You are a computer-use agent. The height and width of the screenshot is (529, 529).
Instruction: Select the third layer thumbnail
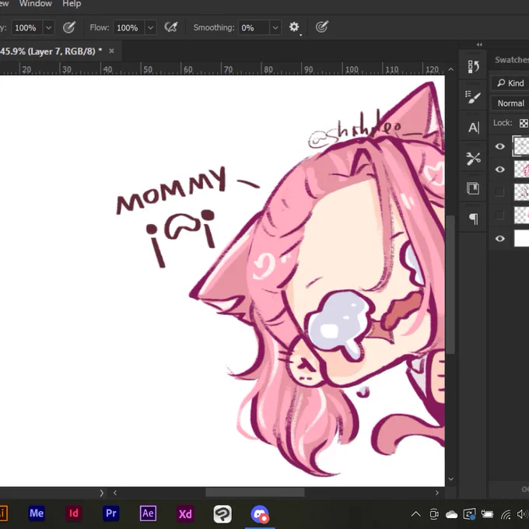pyautogui.click(x=521, y=192)
